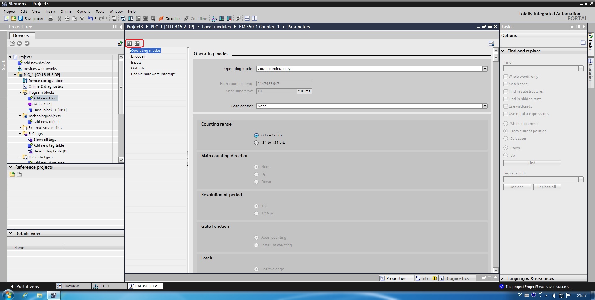Viewport: 595px width, 300px height.
Task: Select the -31 to +31 bits counting range
Action: coord(256,143)
